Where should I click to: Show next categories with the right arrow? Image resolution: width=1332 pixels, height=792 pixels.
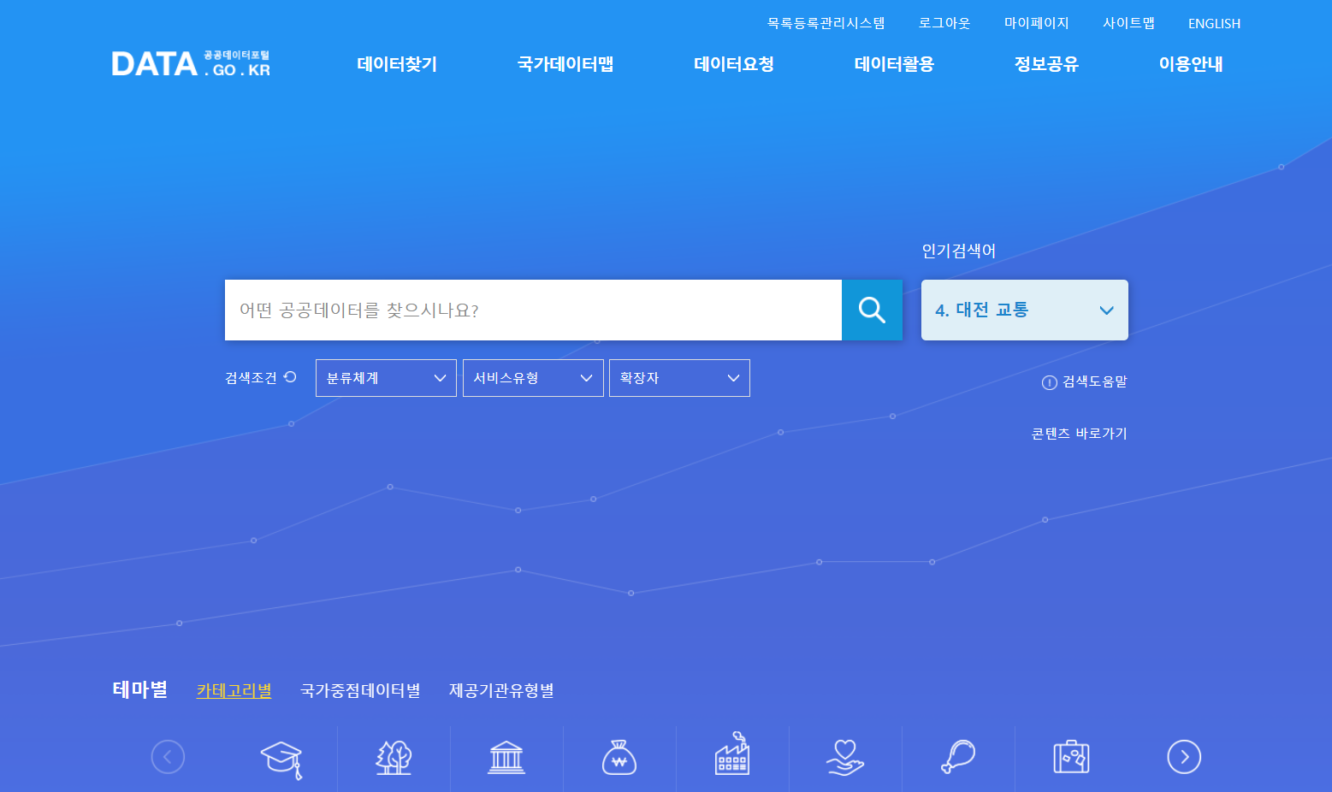[x=1184, y=757]
